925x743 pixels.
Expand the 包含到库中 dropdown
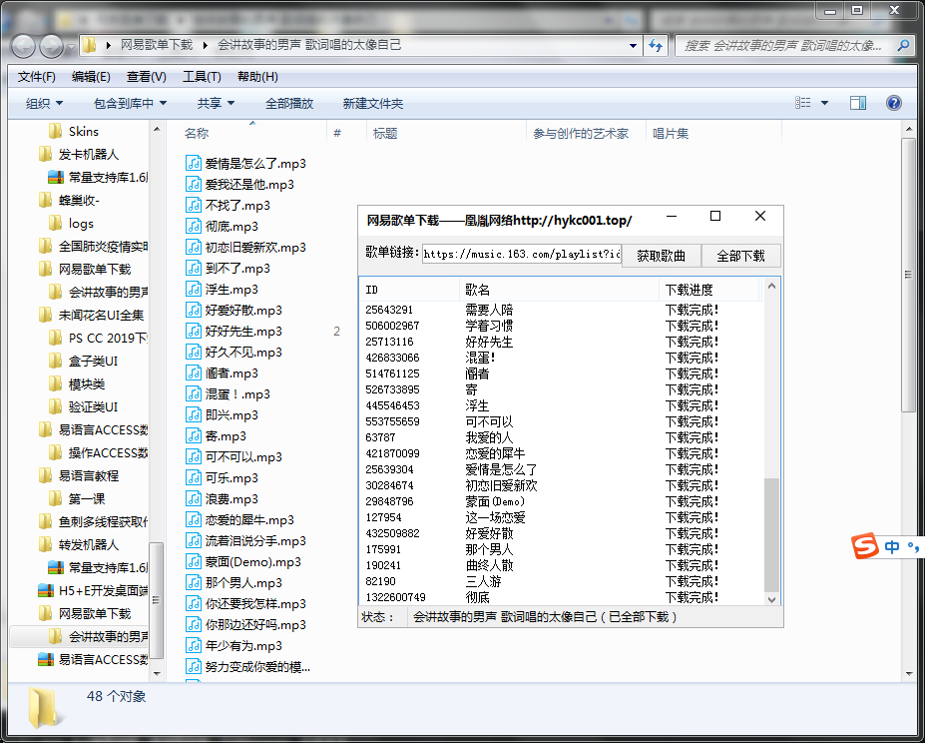click(x=130, y=103)
